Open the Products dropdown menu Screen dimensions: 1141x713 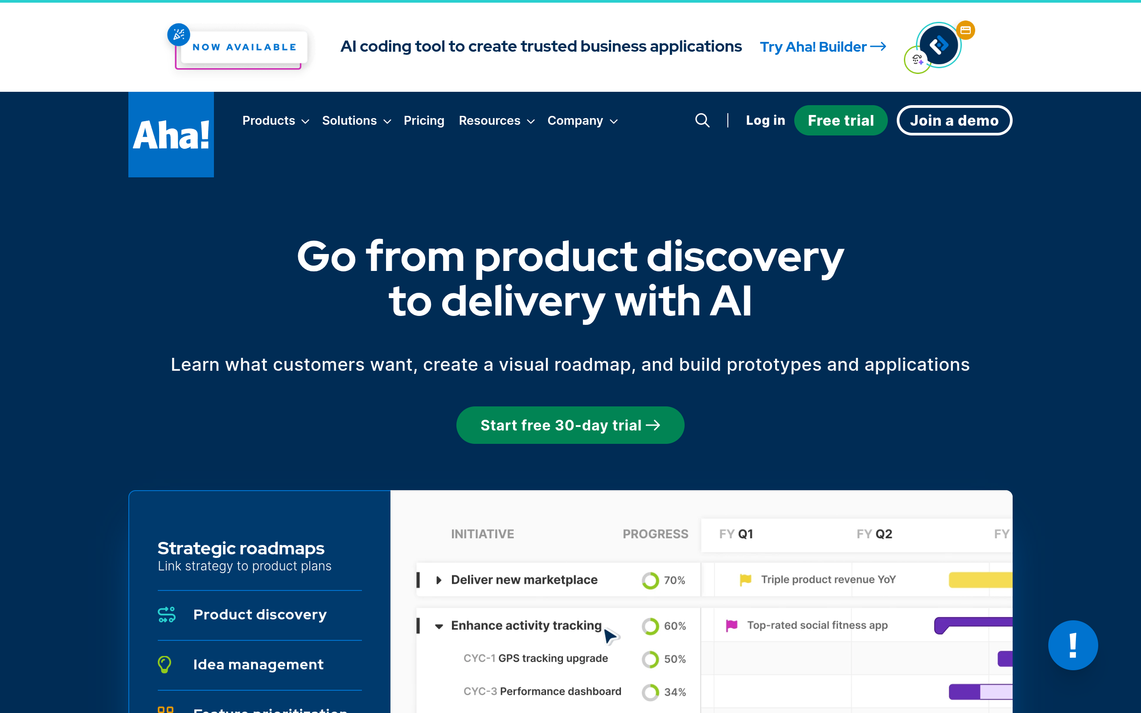[x=275, y=121]
